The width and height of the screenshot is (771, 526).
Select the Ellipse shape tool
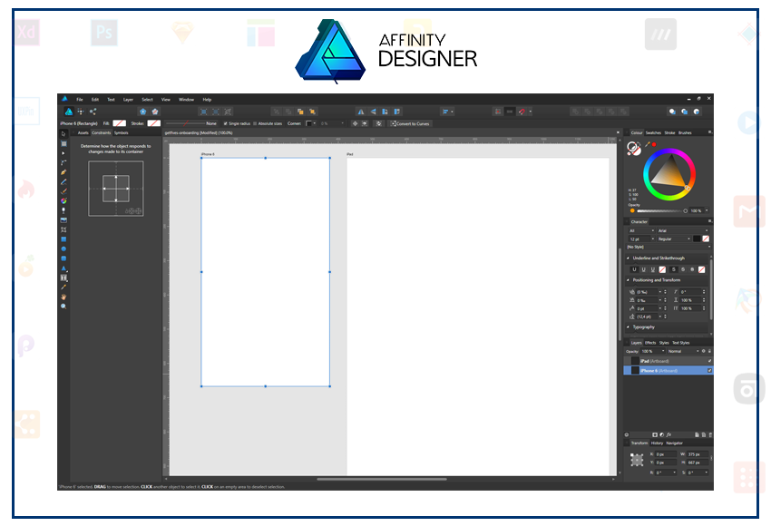tap(63, 248)
